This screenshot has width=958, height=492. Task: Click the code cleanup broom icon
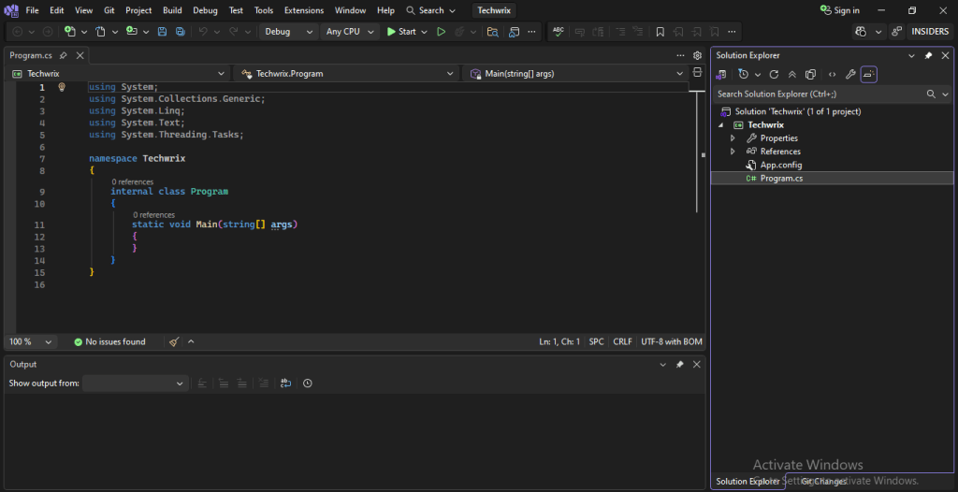pos(174,342)
